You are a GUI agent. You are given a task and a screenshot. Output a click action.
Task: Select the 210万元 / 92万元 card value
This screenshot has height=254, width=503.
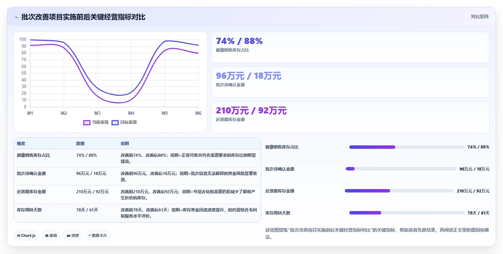coord(251,111)
